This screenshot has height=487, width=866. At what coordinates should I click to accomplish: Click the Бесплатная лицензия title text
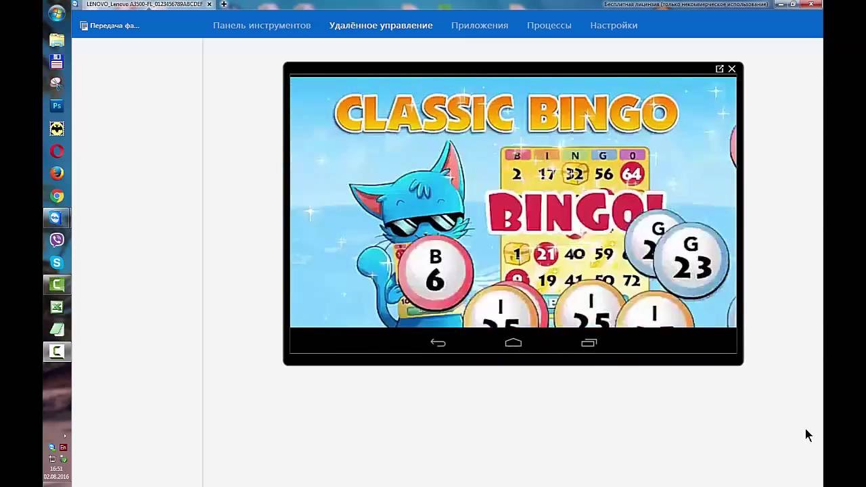click(686, 4)
